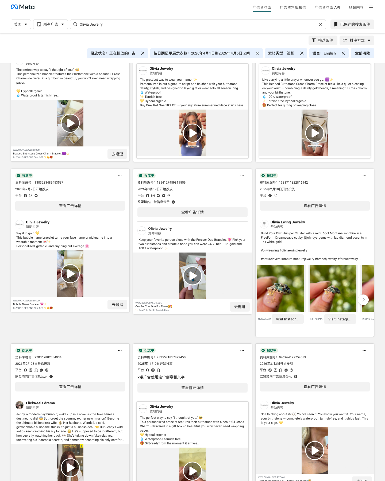Remove the English language filter
385x481 pixels.
(343, 53)
